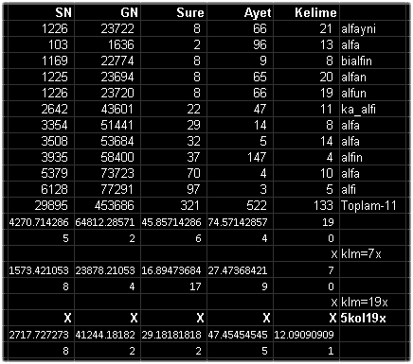Select the GN total cell 453686
413x364 pixels.
point(107,205)
